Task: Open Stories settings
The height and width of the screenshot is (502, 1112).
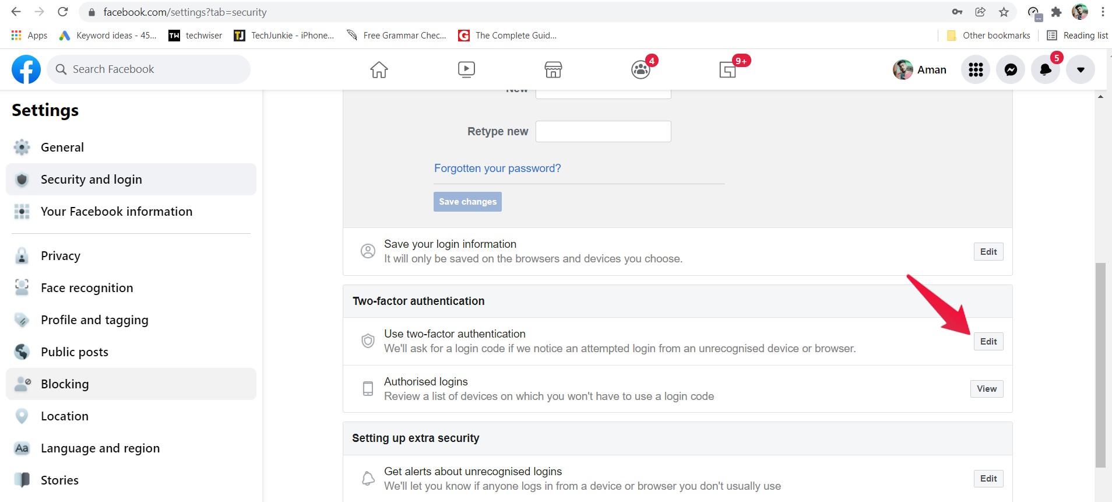Action: (131, 480)
